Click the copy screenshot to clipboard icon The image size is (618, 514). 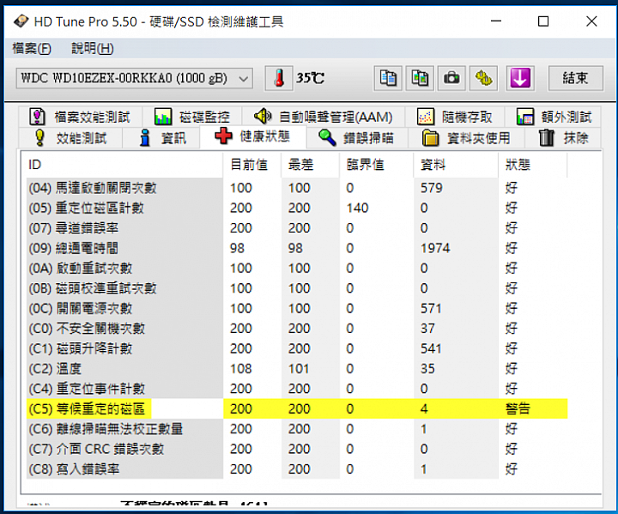(x=420, y=78)
